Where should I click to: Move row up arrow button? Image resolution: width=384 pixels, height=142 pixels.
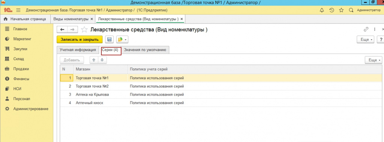click(93, 60)
